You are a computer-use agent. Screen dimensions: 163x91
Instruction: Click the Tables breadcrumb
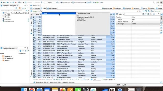(152, 8)
